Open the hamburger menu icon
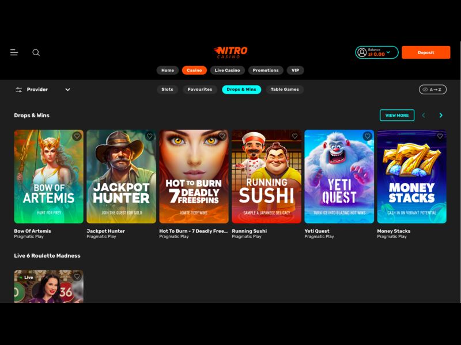Screen dimensions: 461x345 pos(14,52)
